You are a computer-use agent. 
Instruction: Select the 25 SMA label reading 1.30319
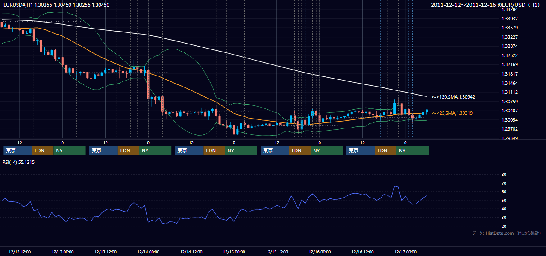pyautogui.click(x=452, y=113)
